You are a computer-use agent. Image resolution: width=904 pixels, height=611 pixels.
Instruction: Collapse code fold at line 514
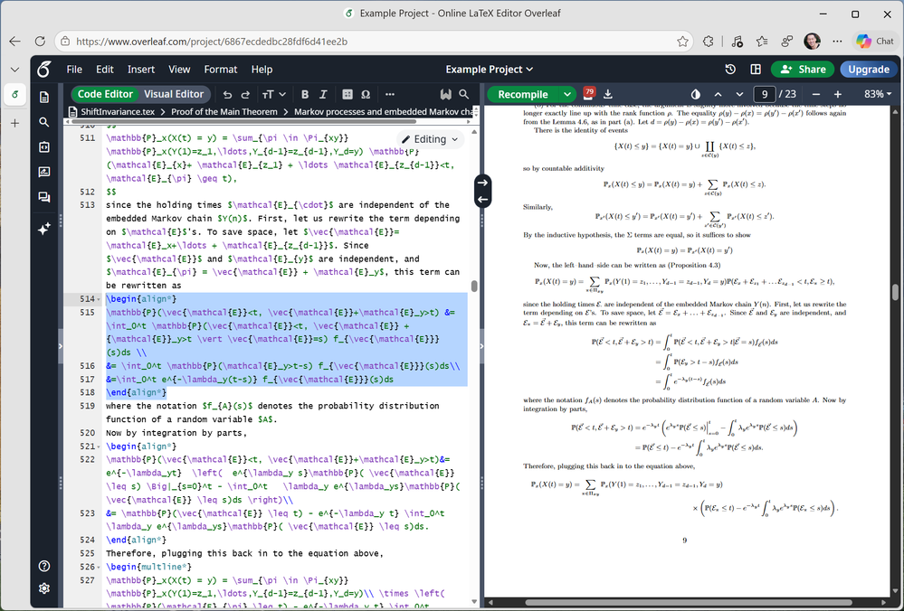pos(99,299)
